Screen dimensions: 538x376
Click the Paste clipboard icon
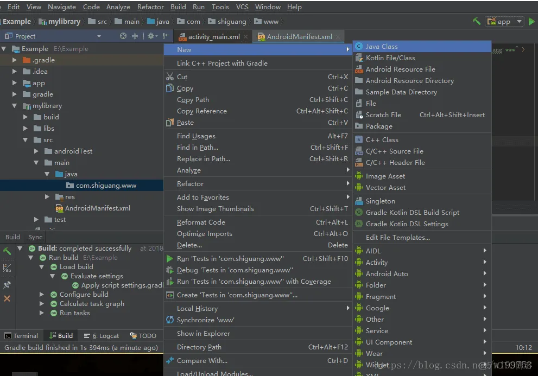click(170, 122)
